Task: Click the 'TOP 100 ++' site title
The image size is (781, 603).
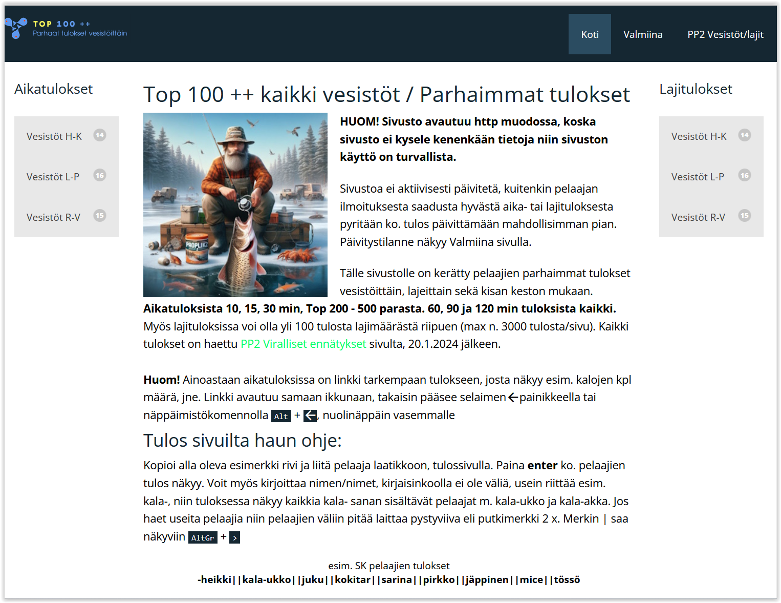Action: tap(61, 24)
